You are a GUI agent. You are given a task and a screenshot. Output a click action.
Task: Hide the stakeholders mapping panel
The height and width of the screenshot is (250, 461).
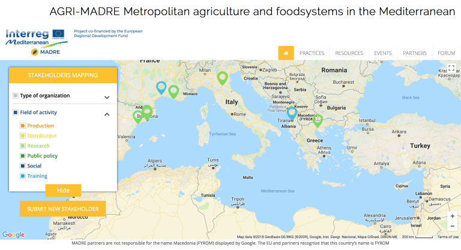63,191
